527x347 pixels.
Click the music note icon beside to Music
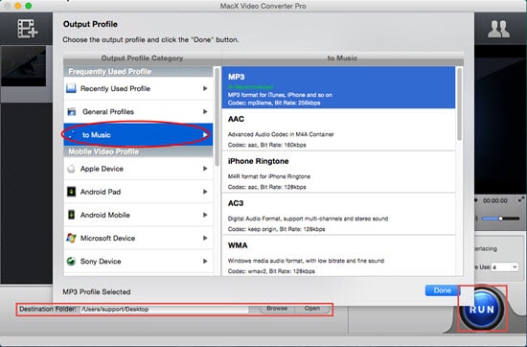(x=72, y=135)
